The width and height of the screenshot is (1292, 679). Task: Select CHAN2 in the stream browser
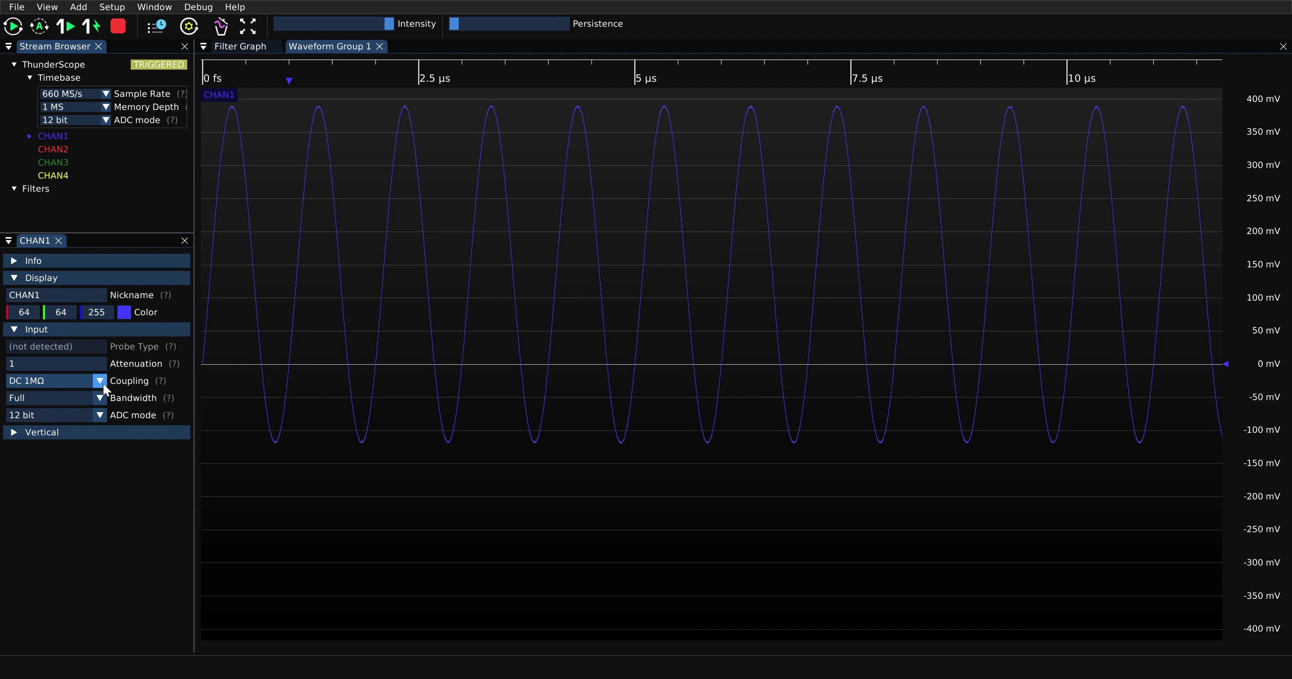[x=53, y=149]
